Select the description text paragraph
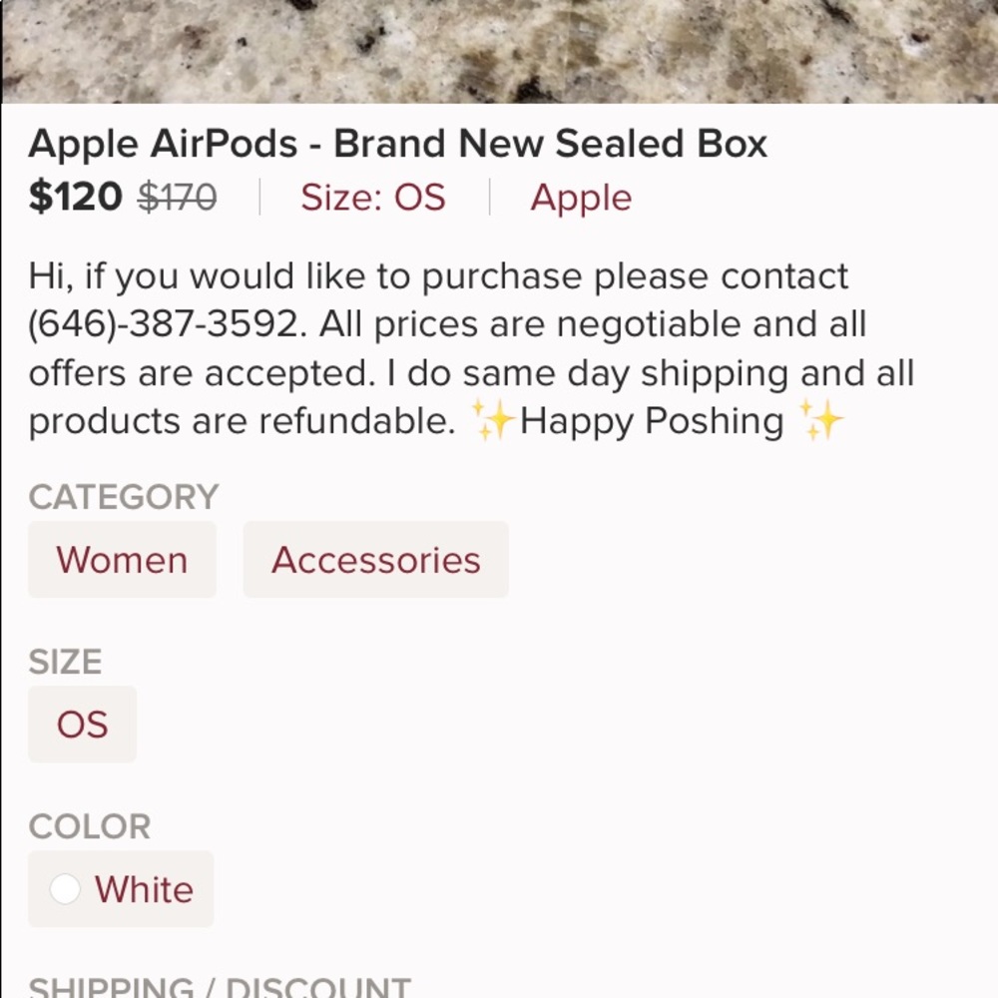 click(x=469, y=347)
